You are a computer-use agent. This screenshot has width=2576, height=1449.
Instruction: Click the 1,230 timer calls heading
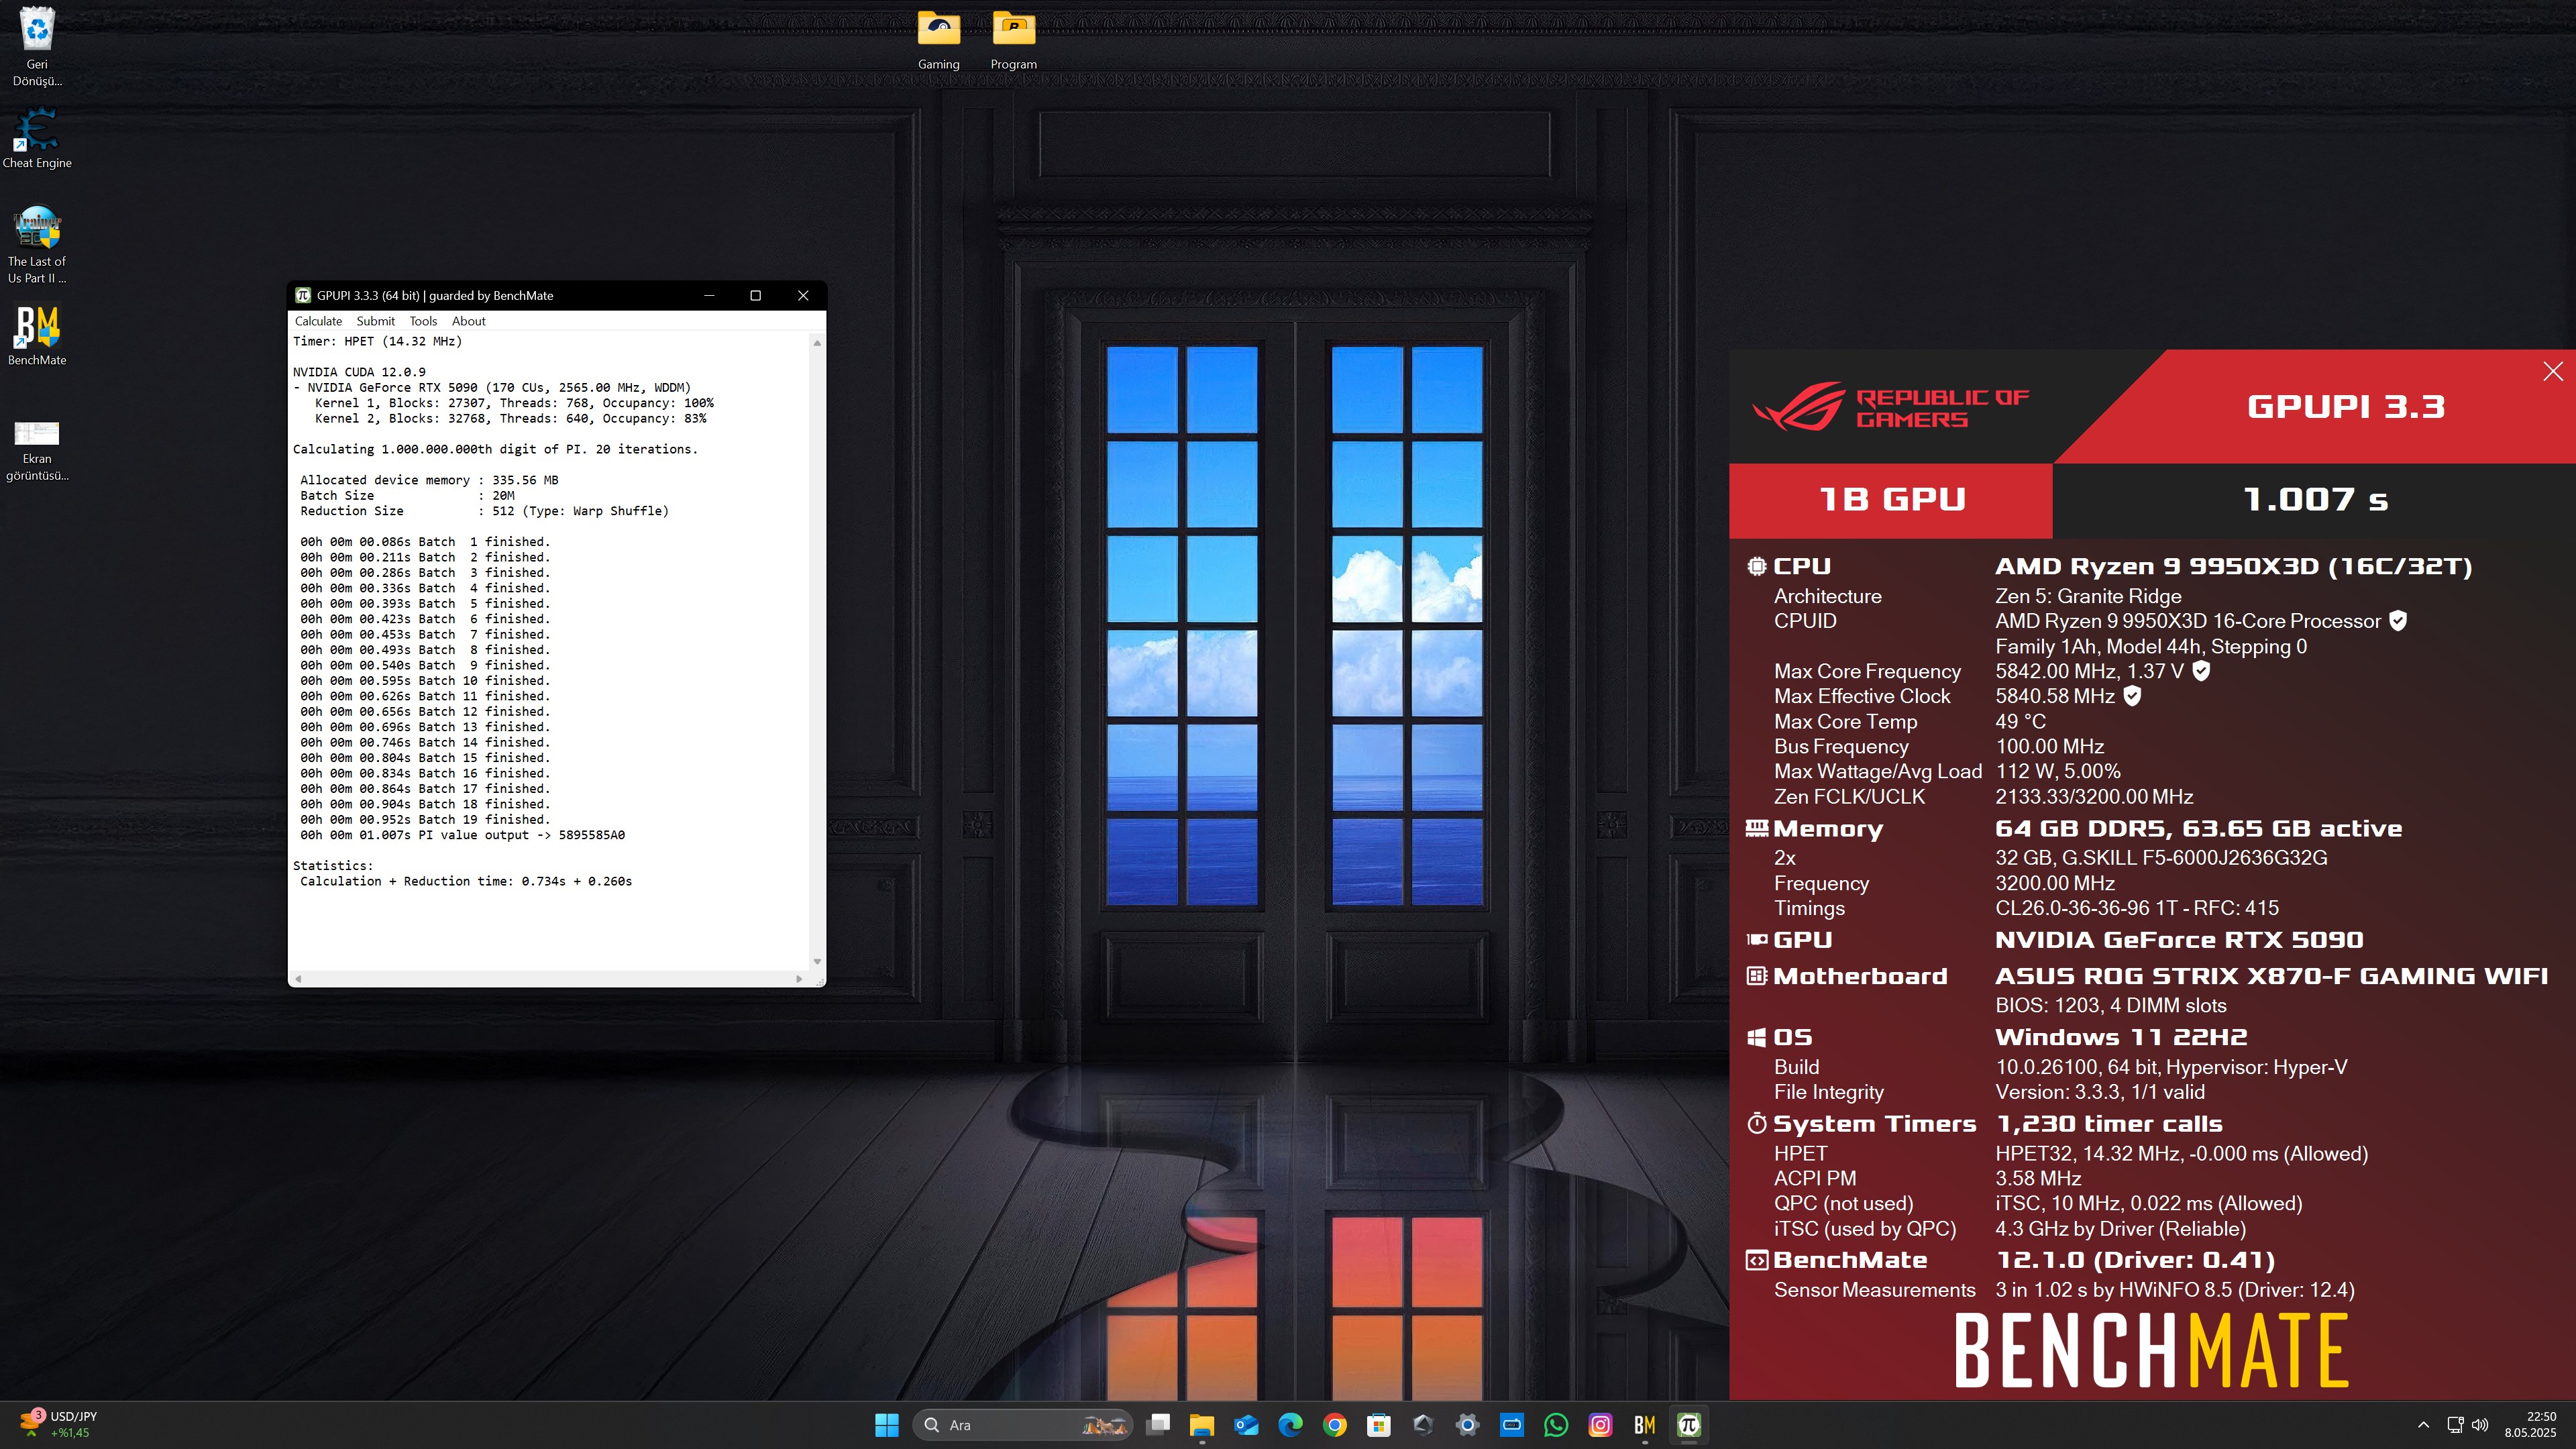2109,1124
